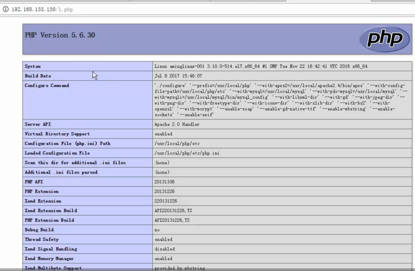Image resolution: width=415 pixels, height=271 pixels.
Task: Select the 20131226 PHP Extension value
Action: pos(165,191)
